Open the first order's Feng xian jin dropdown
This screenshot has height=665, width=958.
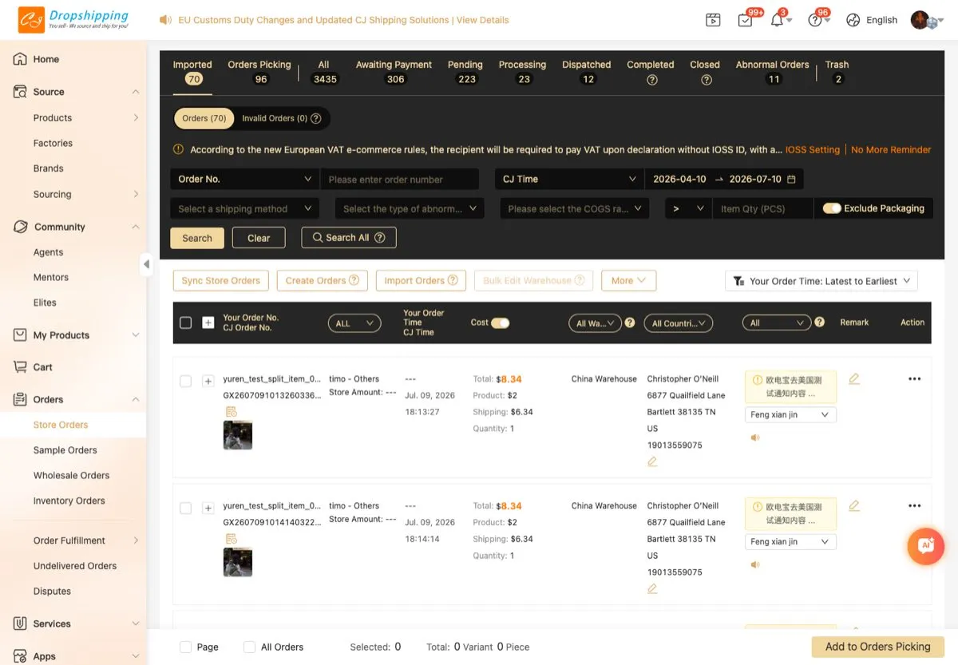pyautogui.click(x=790, y=414)
